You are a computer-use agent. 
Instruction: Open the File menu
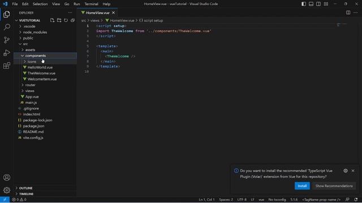tap(15, 4)
